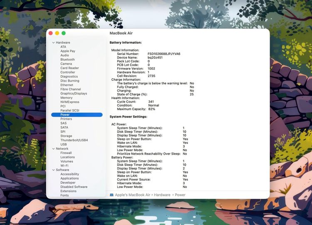312x225 pixels.
Task: Select Graphics/Displays in the sidebar
Action: tap(74, 93)
